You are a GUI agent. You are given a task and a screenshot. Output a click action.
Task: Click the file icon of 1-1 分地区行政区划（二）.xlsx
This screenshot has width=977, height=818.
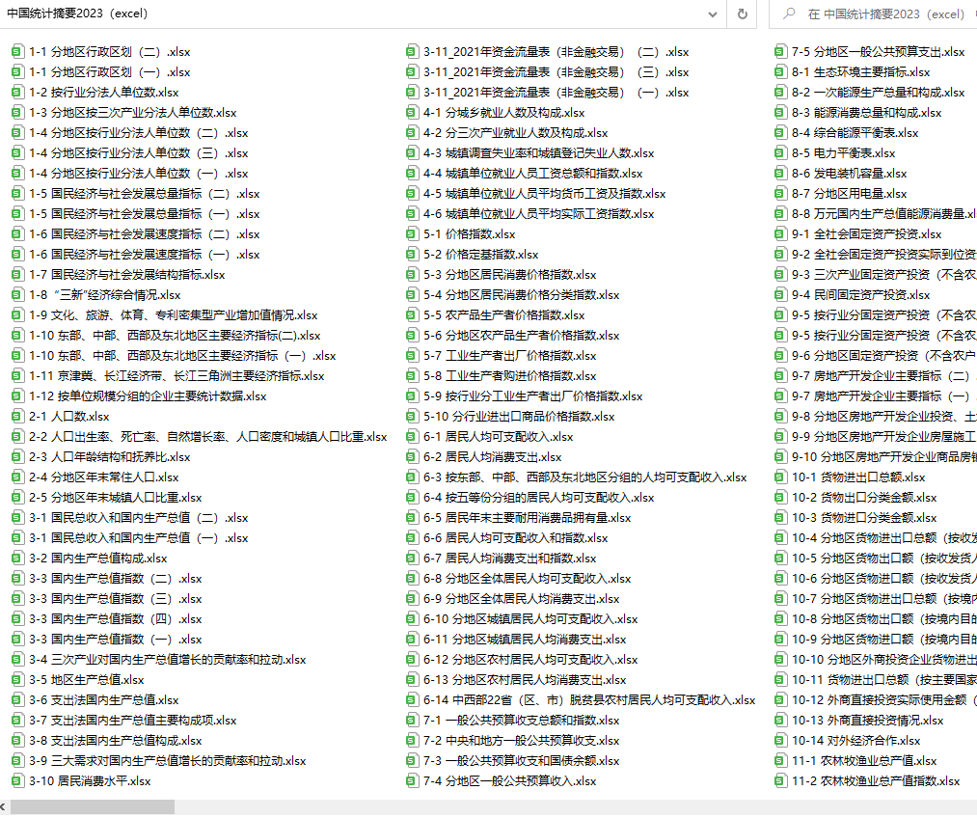pyautogui.click(x=18, y=52)
